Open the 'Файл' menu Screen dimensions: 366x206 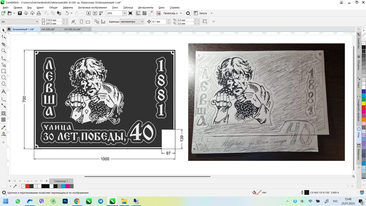tap(5, 7)
